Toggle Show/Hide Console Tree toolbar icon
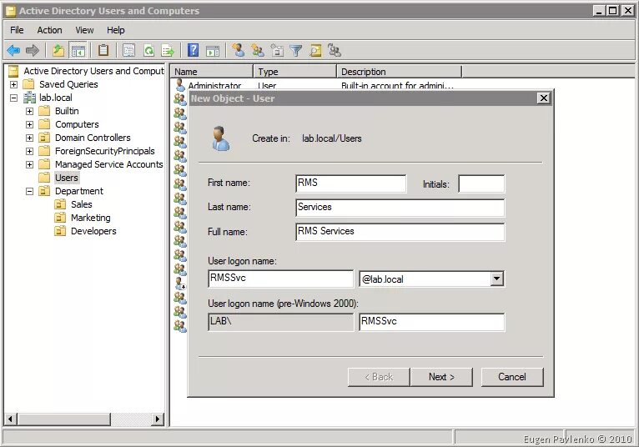This screenshot has width=639, height=447. click(78, 51)
